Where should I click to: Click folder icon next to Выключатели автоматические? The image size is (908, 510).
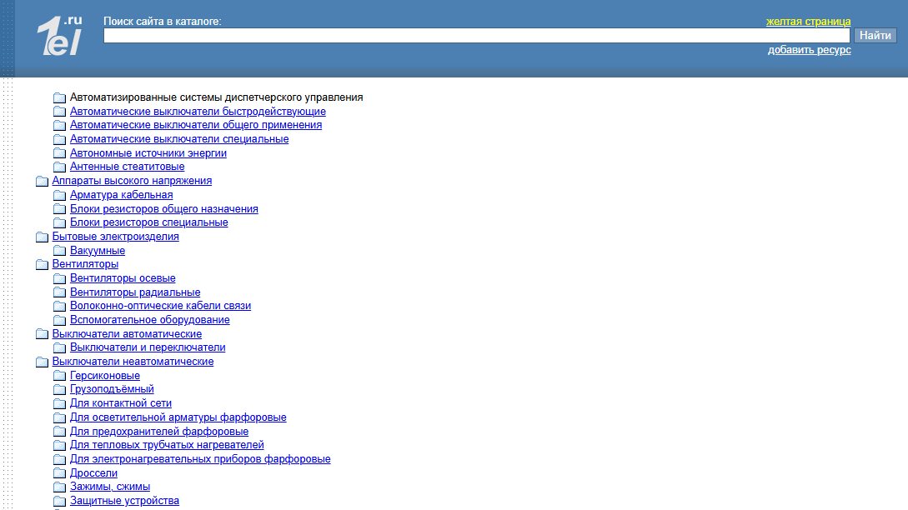(42, 334)
